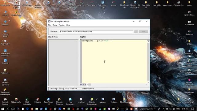This screenshot has height=111, width=197.
Task: Select the gaara desktop folder
Action: coord(179,101)
